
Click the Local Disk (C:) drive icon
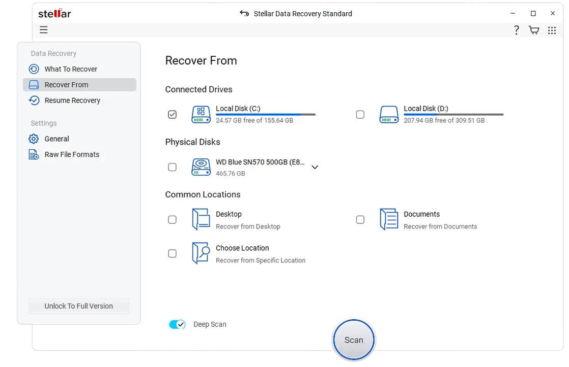coord(201,114)
